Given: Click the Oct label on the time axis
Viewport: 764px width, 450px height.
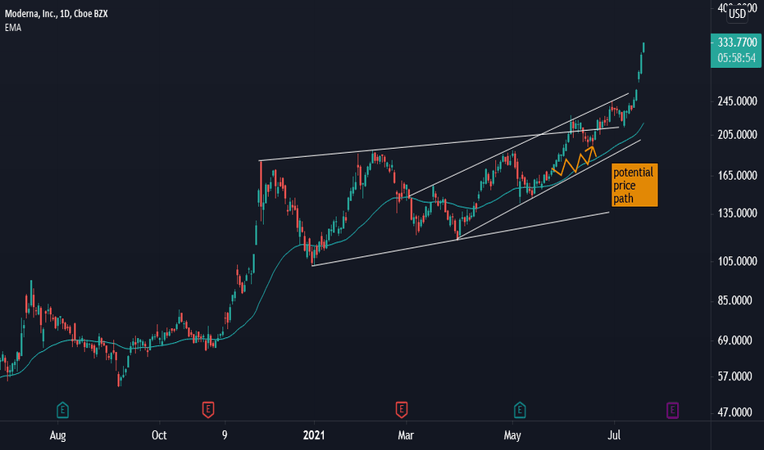Looking at the screenshot, I should 159,435.
